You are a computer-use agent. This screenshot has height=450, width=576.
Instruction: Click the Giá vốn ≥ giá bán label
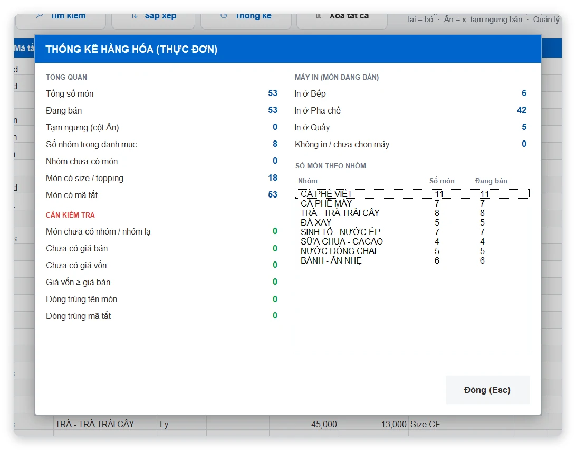coord(78,282)
